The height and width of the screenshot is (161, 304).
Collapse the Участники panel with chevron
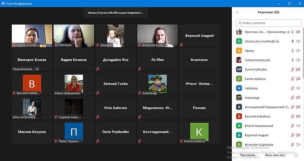[x=237, y=12]
